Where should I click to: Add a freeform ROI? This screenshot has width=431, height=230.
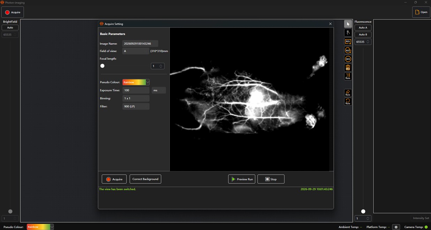(x=348, y=50)
